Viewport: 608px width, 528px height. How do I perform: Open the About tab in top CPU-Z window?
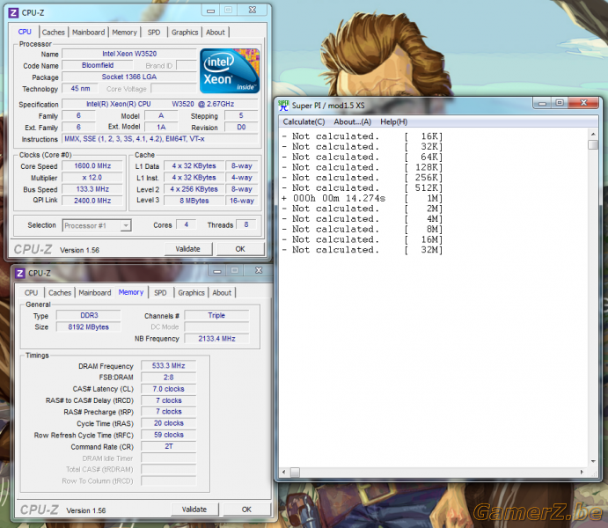click(216, 33)
